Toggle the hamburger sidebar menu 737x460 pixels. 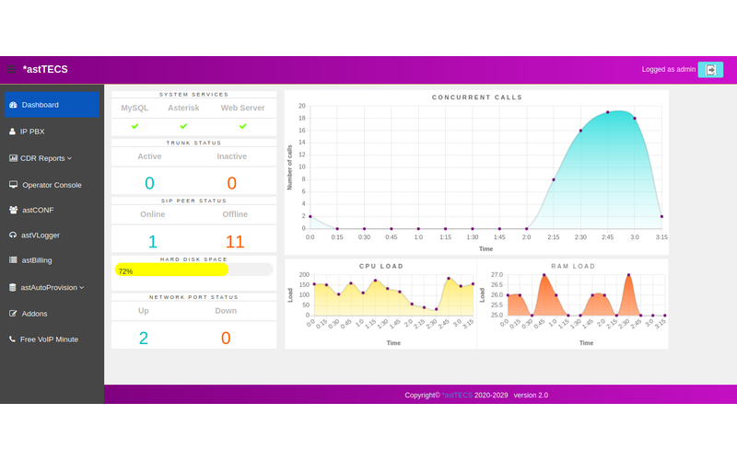pos(10,69)
